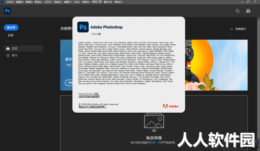The height and width of the screenshot is (151, 260).
Task: Click the 打开 button
Action: coord(11,35)
